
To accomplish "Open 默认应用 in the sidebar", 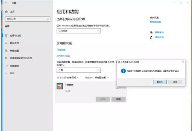I will tap(14, 43).
